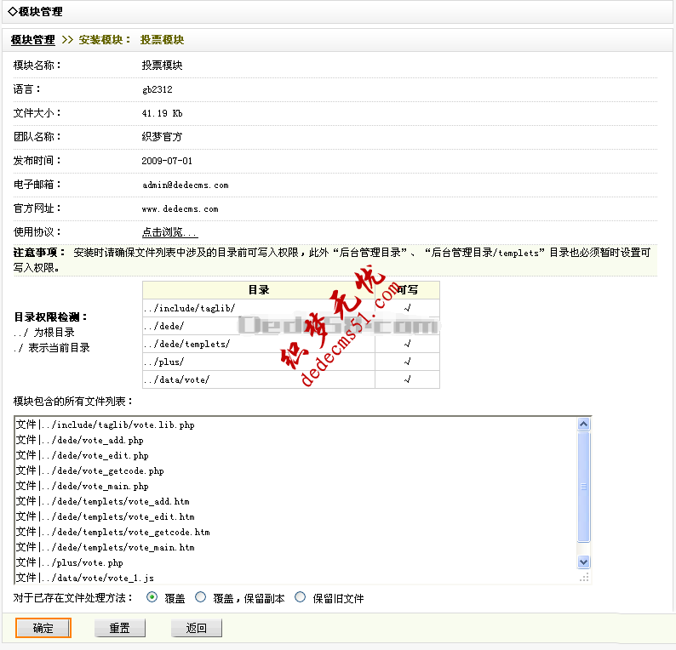Image resolution: width=676 pixels, height=650 pixels.
Task: Click the 返回 back button
Action: (x=197, y=628)
